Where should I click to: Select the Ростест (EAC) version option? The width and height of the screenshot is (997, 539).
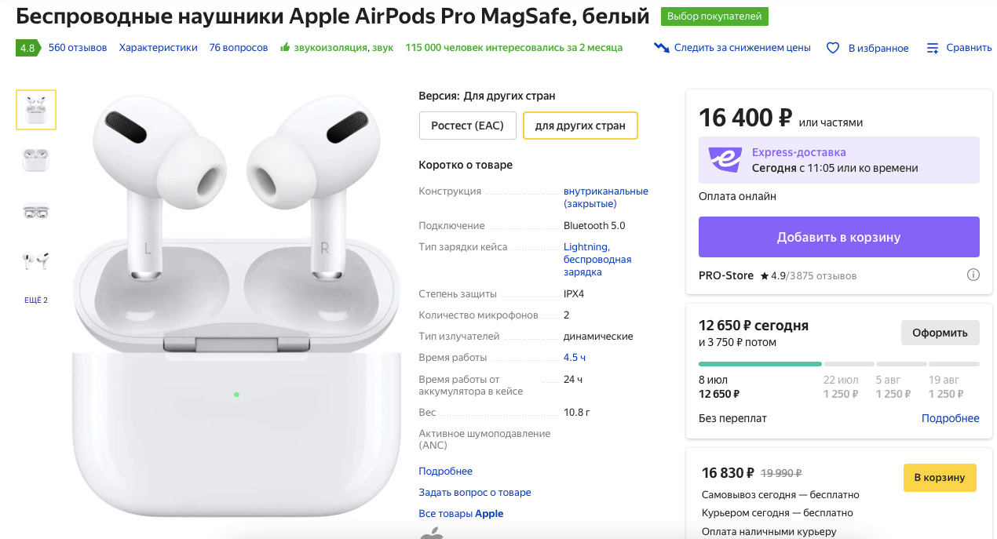pyautogui.click(x=467, y=125)
